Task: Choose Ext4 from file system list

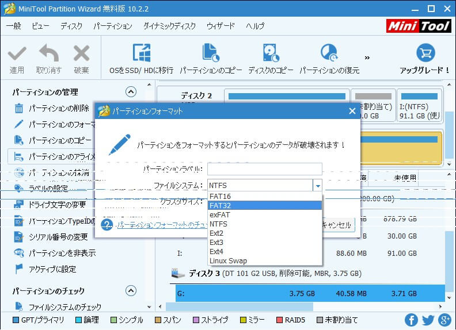Action: tap(265, 252)
